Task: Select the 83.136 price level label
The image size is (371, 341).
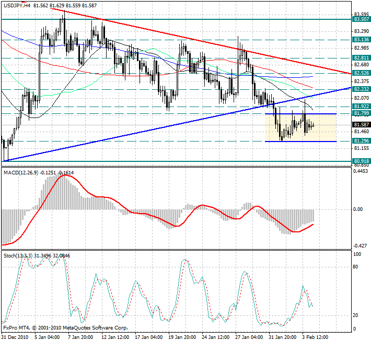Action: (361, 40)
